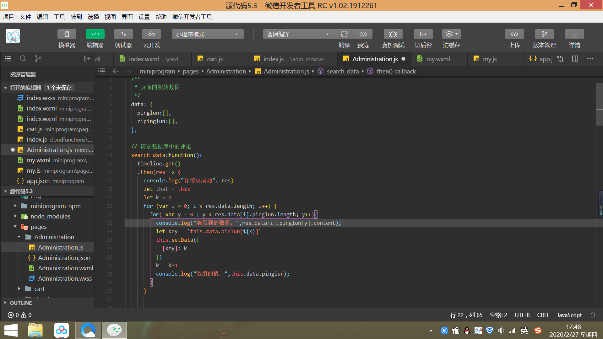Open the 小程序模式 mode dropdown
This screenshot has width=603, height=339.
[x=208, y=34]
